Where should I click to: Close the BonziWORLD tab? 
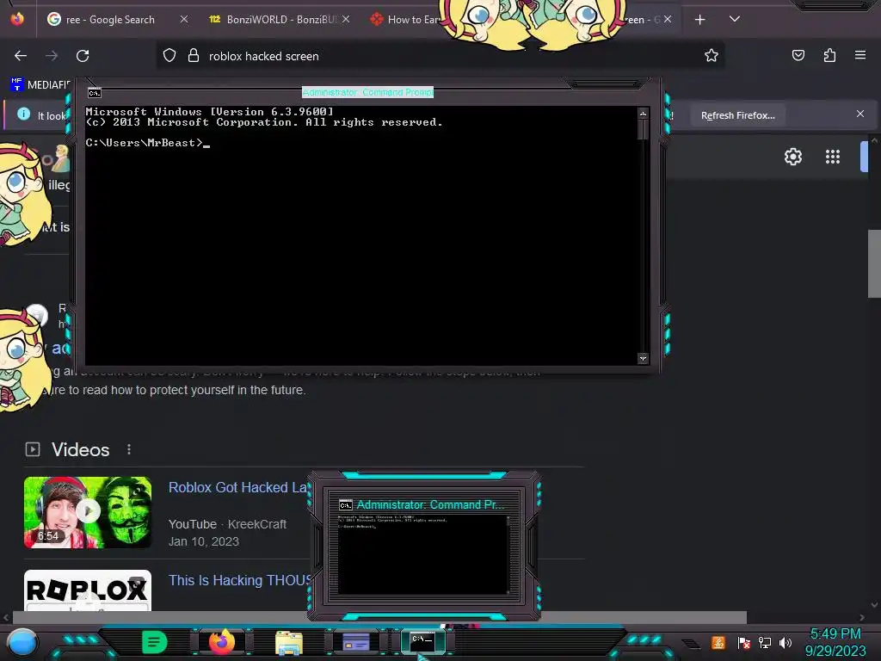pyautogui.click(x=346, y=19)
